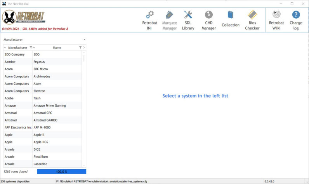The height and width of the screenshot is (184, 309).
Task: Select Amazon Prime Gaming system
Action: pyautogui.click(x=57, y=106)
